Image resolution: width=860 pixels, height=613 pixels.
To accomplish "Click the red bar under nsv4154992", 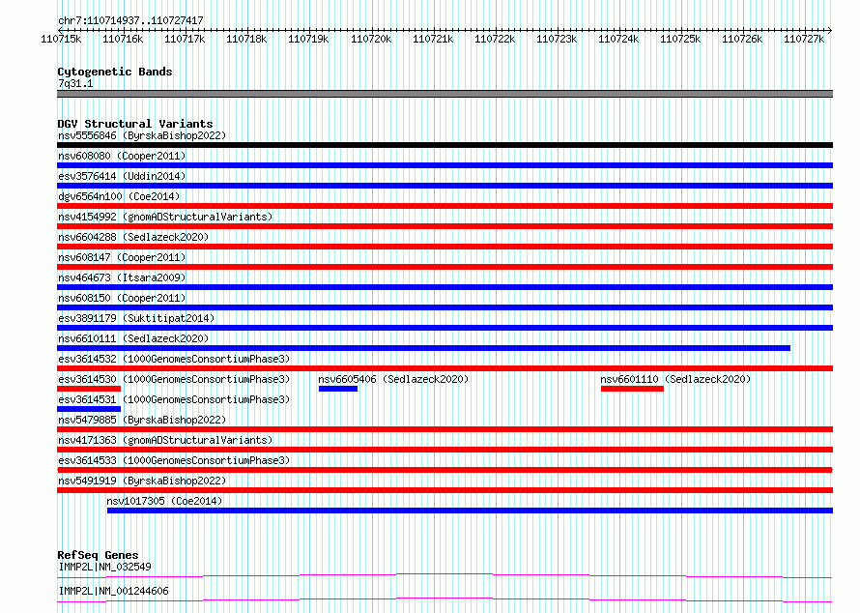I will point(444,226).
